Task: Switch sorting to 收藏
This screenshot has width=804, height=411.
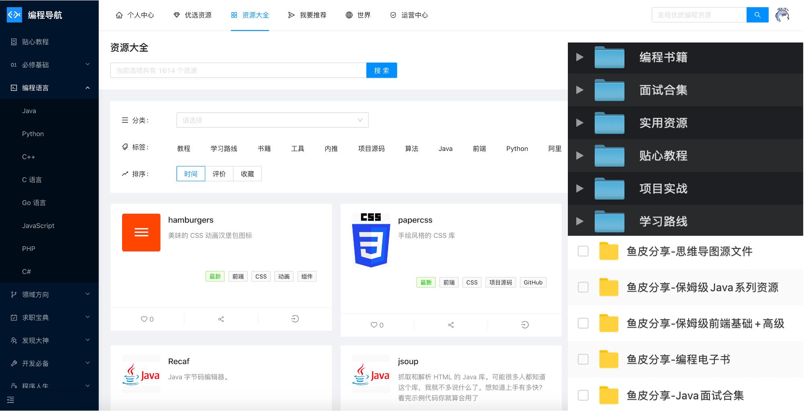Action: 247,174
